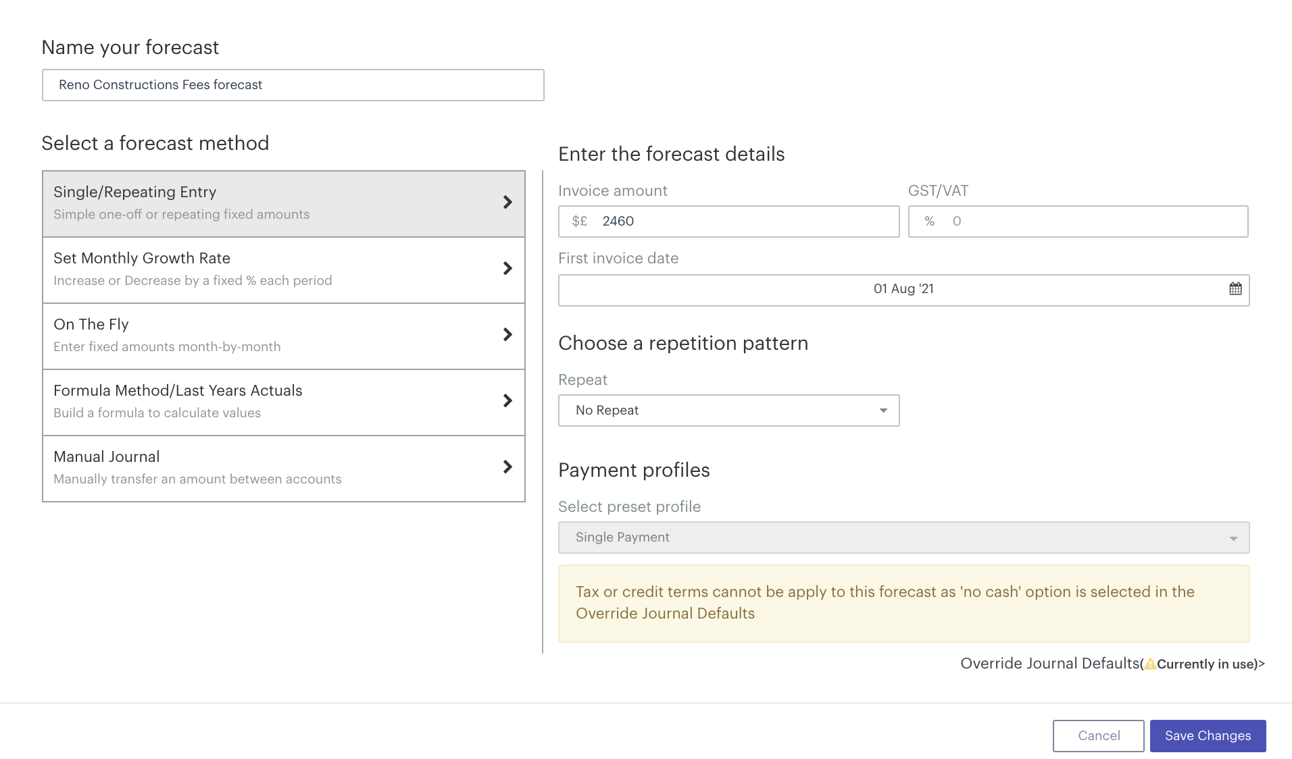Click the GST/VAT percentage input field
1292x759 pixels.
[1078, 221]
